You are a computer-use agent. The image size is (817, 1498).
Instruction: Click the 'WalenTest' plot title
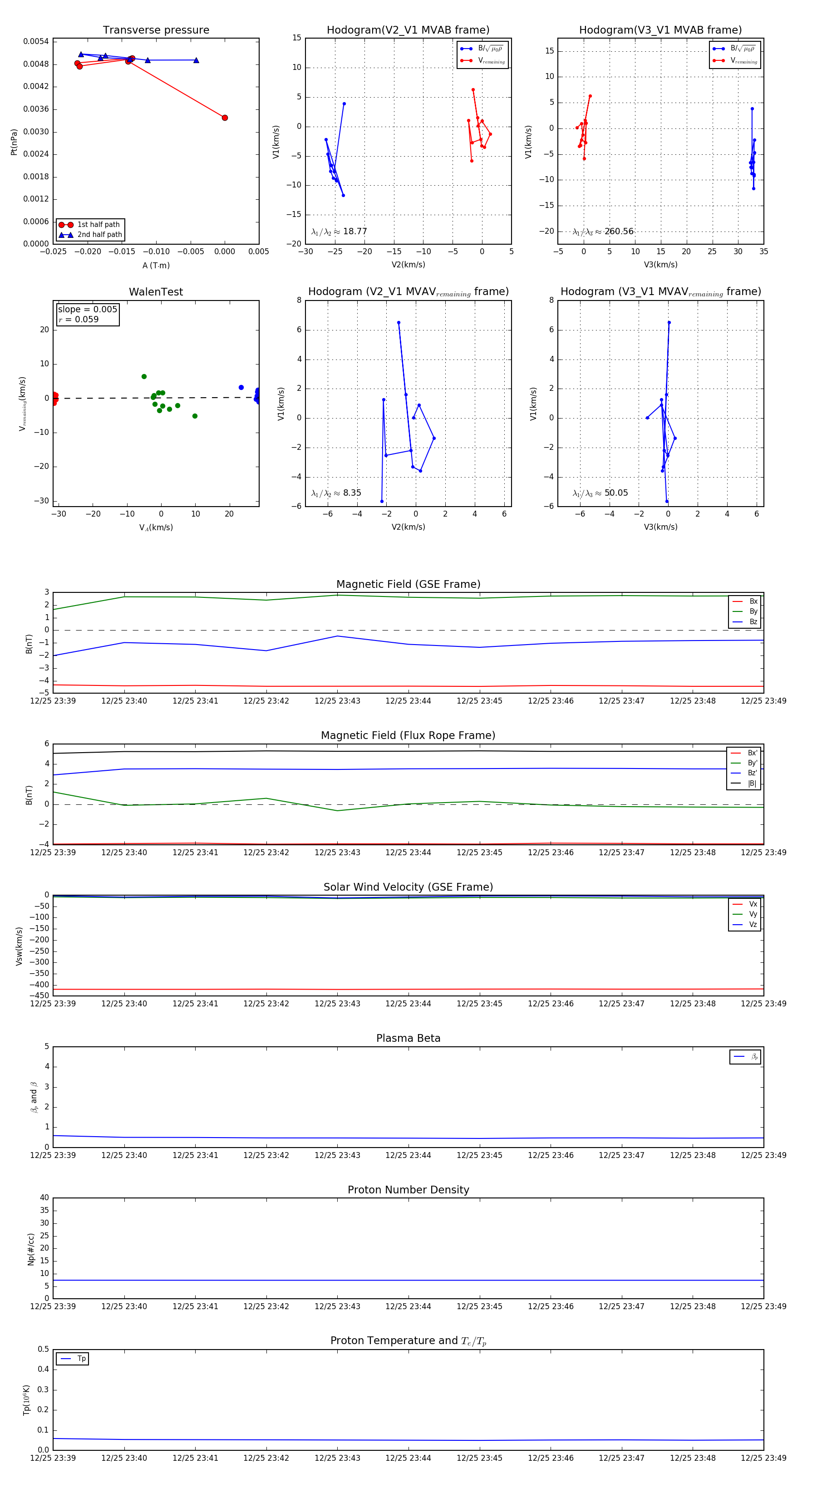[156, 292]
